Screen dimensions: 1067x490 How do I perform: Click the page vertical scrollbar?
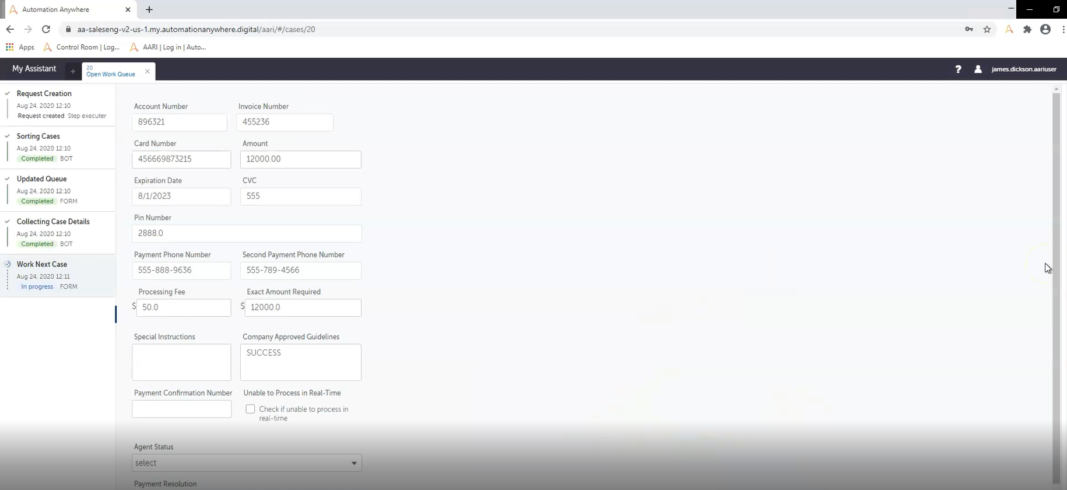(1056, 287)
